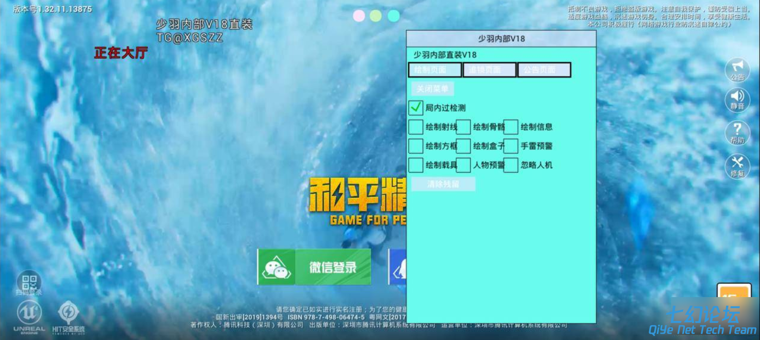Enable the 绘制信息 checkbox
The height and width of the screenshot is (340, 760).
511,127
